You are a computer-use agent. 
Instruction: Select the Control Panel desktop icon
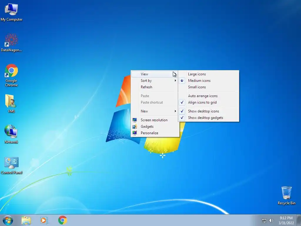pos(11,165)
